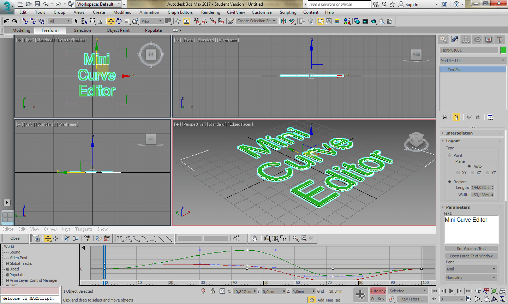
Task: Open Curve Editor from main toolbar
Action: 329,21
